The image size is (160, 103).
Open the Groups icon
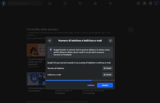[95, 3]
